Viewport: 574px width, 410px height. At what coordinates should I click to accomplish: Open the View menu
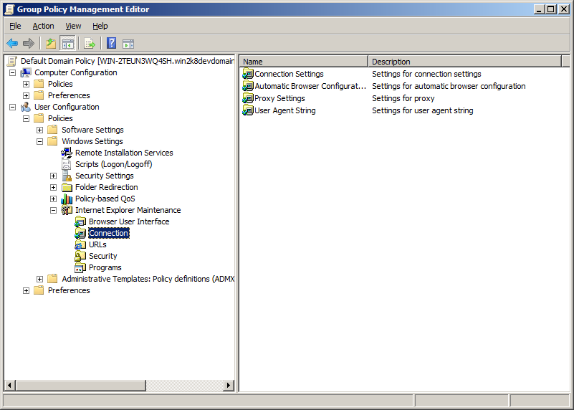(x=73, y=26)
